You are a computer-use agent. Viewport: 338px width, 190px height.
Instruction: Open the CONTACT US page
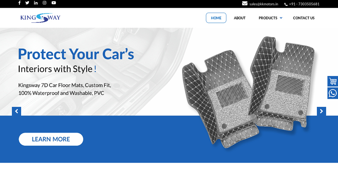[x=304, y=18]
